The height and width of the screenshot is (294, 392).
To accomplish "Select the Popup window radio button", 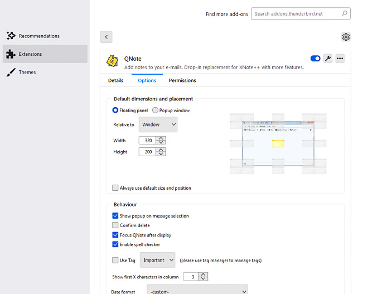I will 155,110.
